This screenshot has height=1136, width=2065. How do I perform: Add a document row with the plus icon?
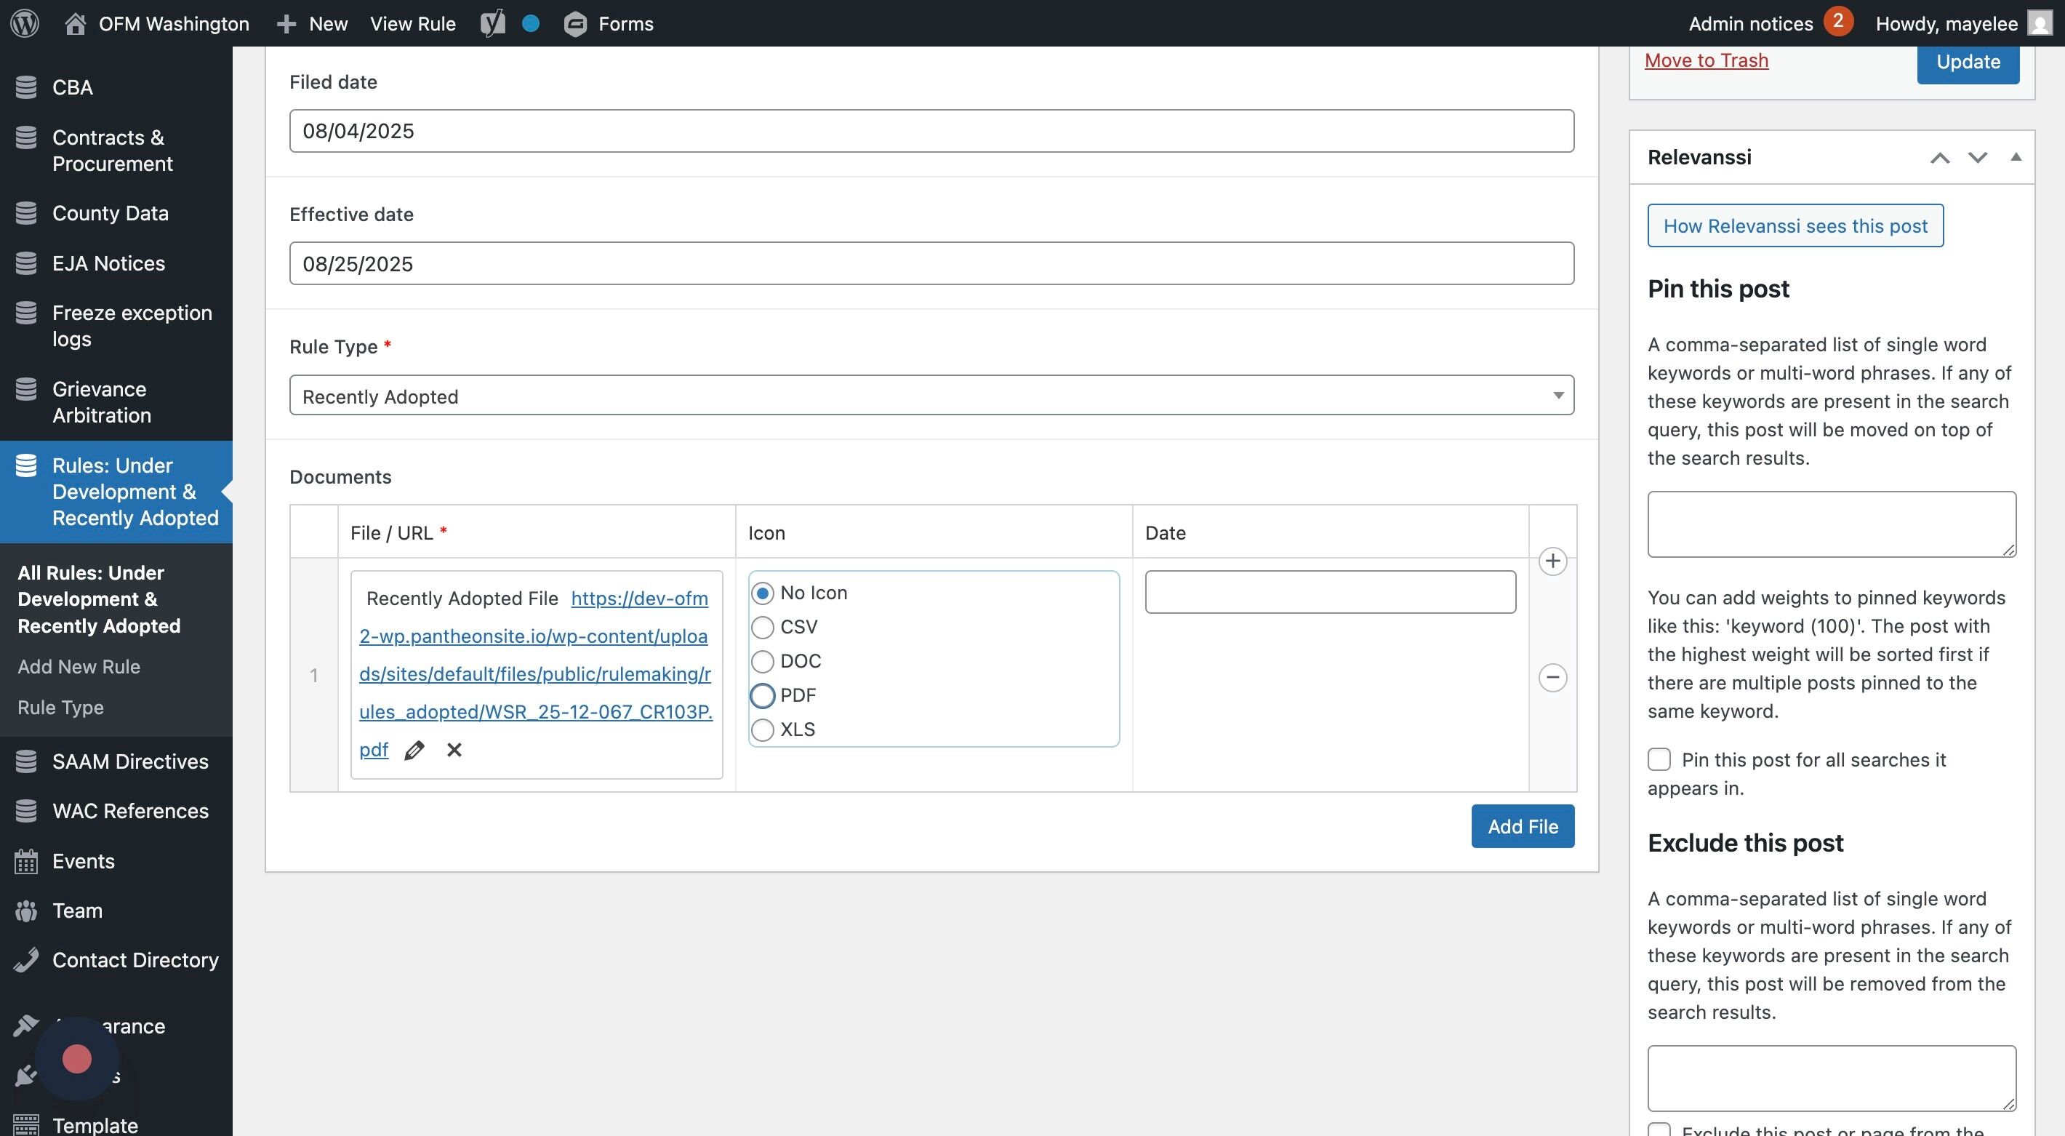(x=1553, y=561)
